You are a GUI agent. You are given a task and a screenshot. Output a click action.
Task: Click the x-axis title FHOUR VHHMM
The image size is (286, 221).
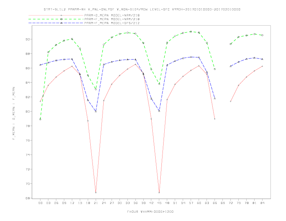pos(150,212)
